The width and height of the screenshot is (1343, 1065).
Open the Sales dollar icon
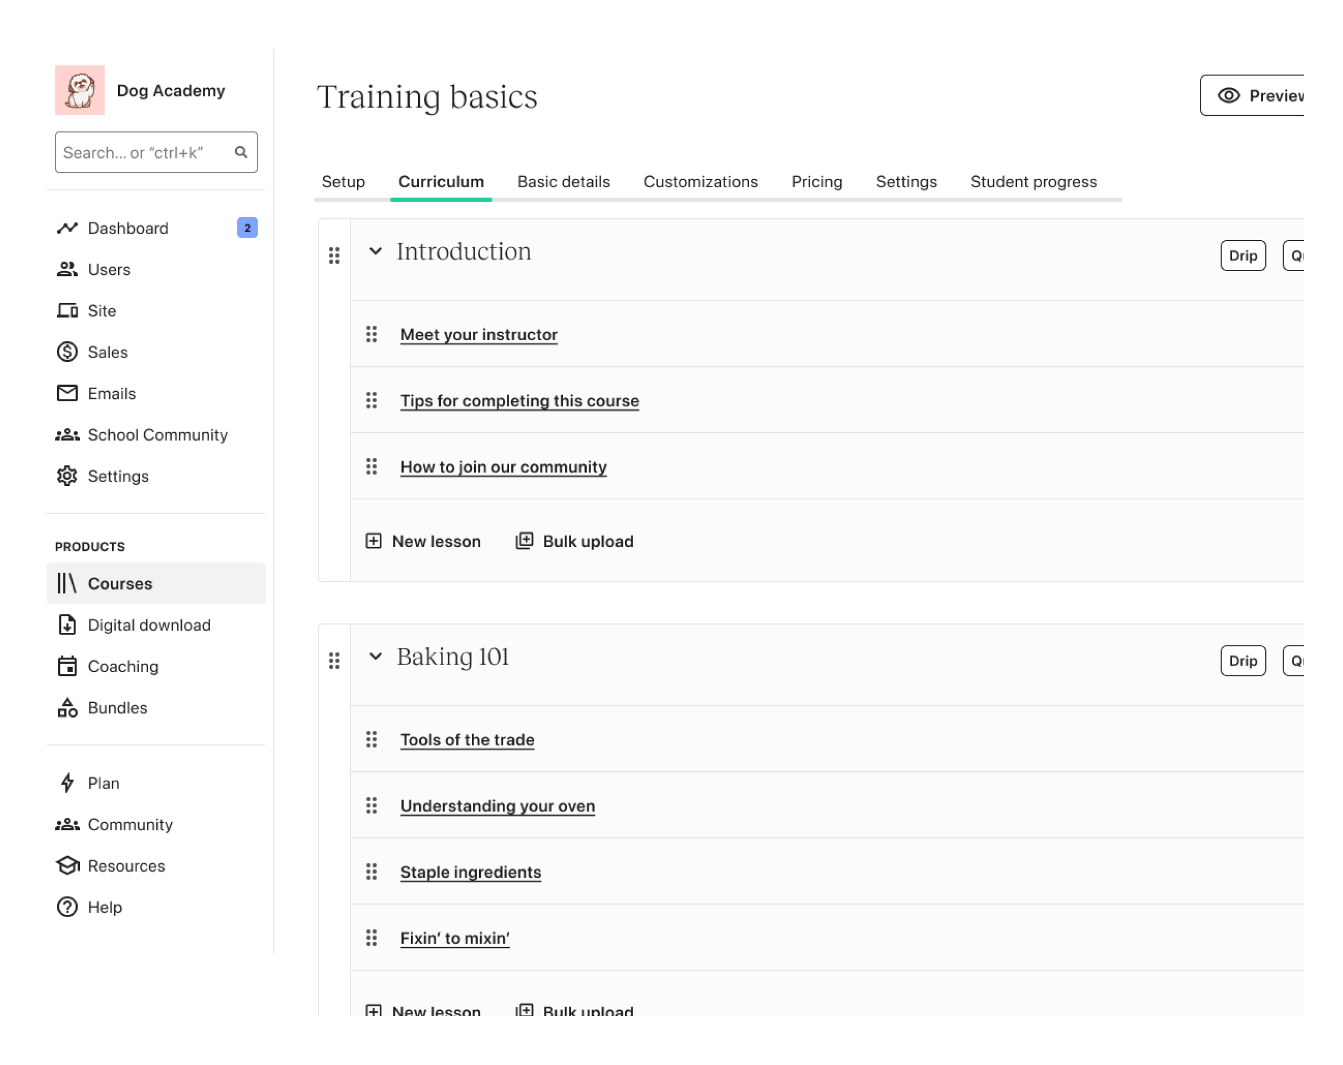coord(67,352)
